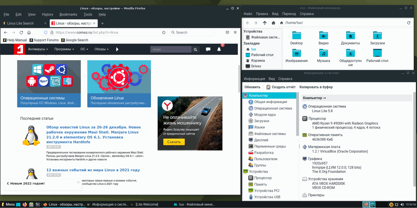Open the Операционные системы category card
The width and height of the screenshot is (417, 208).
49,84
